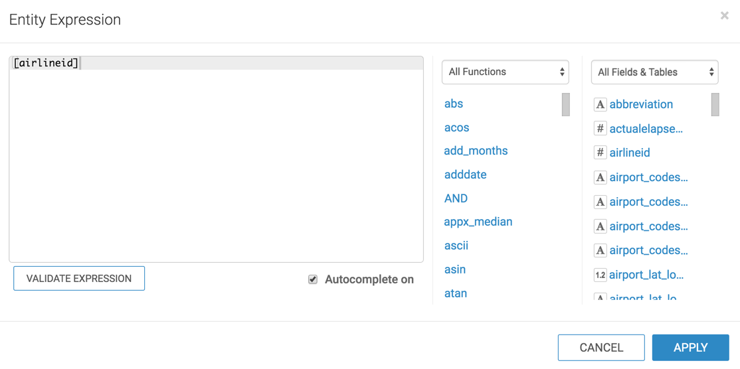Focus the expression editor text area
Viewport: 740px width, 369px height.
(x=216, y=166)
